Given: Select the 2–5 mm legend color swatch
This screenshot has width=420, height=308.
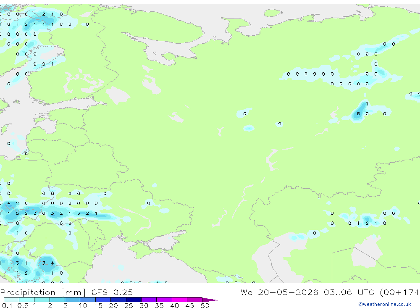Looking at the screenshot, I should 57,300.
